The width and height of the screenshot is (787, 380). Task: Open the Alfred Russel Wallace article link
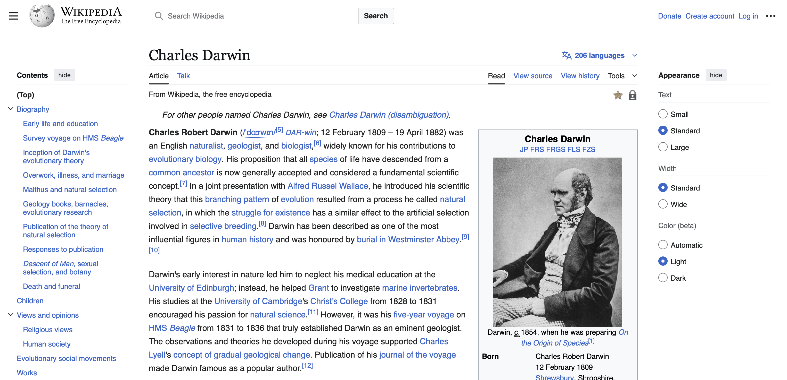coord(327,186)
